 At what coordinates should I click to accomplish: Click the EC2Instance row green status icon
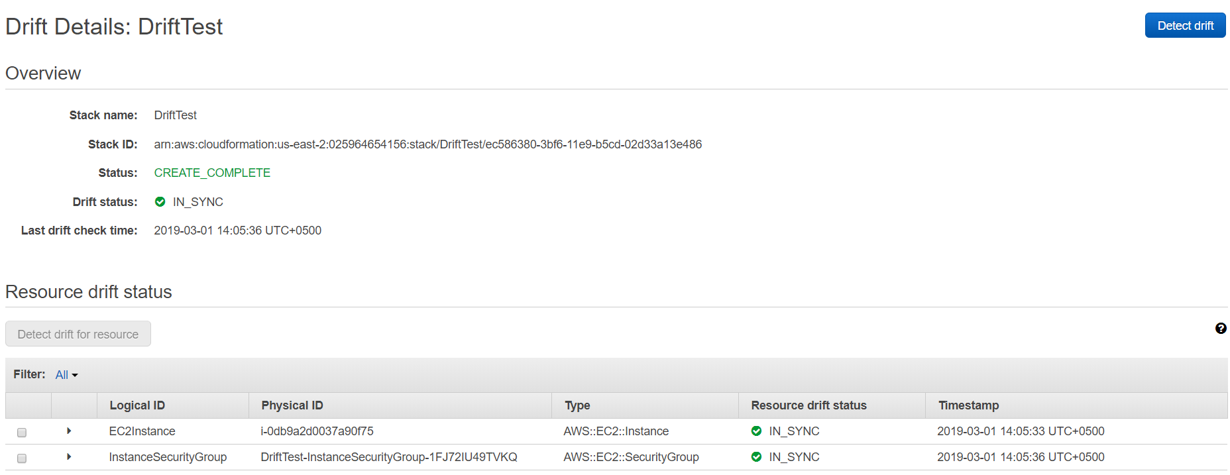point(756,431)
